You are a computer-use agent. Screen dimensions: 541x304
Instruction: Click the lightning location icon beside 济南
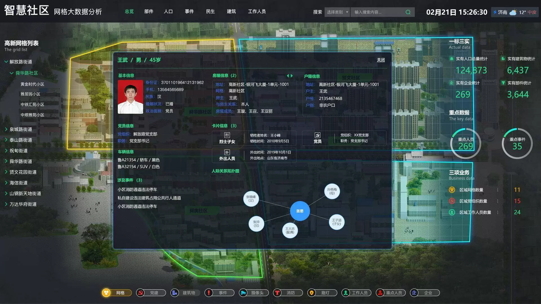pyautogui.click(x=495, y=12)
